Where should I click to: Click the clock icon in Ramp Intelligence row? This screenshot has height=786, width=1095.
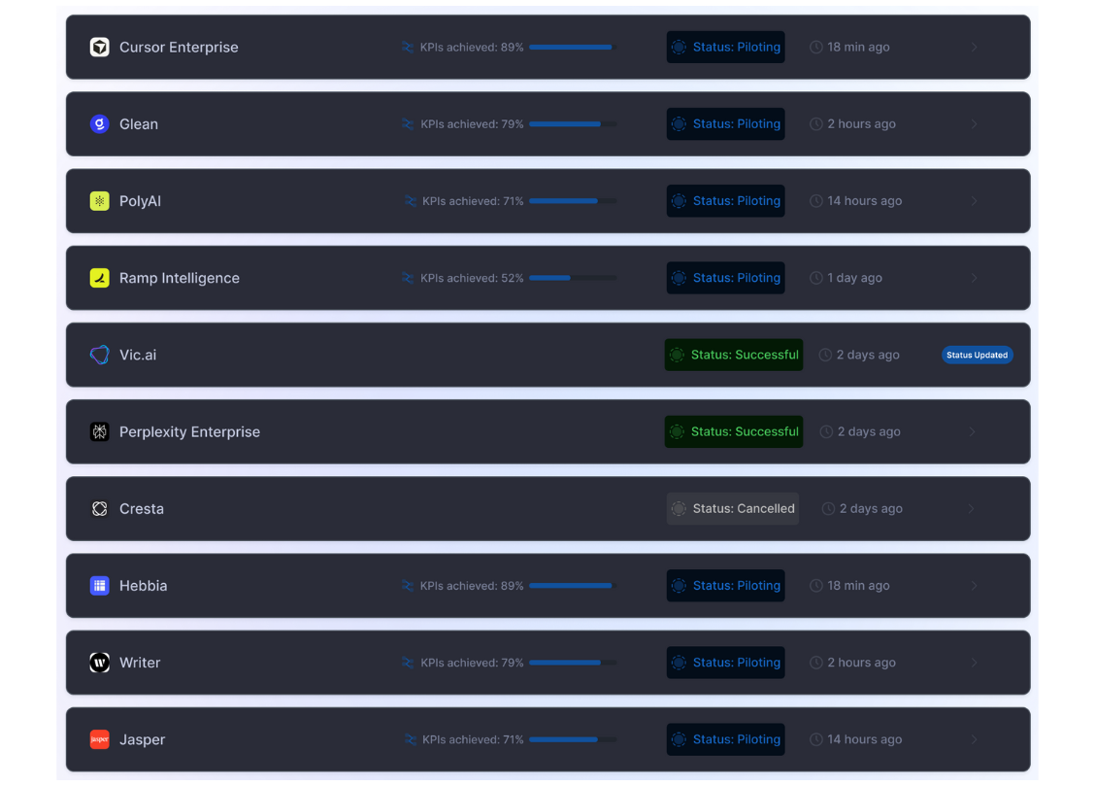[x=815, y=277]
